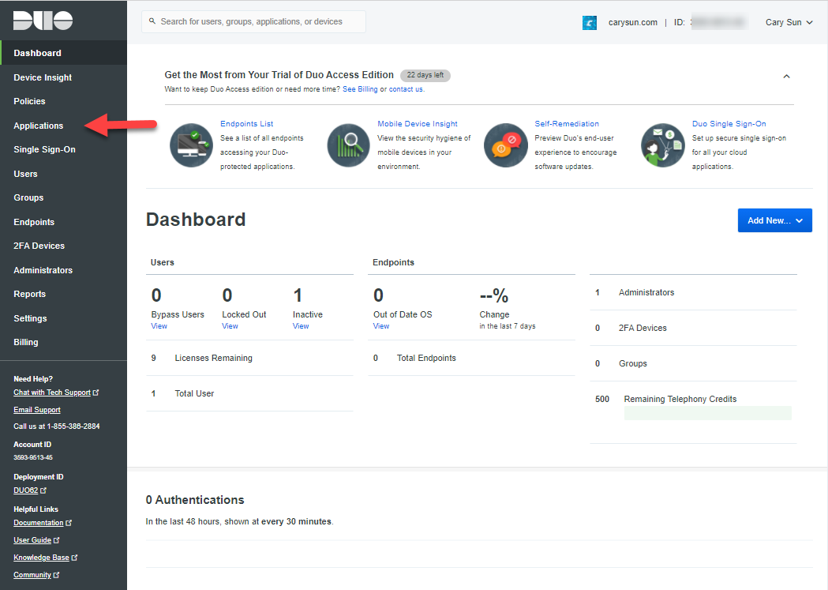The width and height of the screenshot is (828, 590).
Task: Open the Add New... dropdown button
Action: (774, 220)
